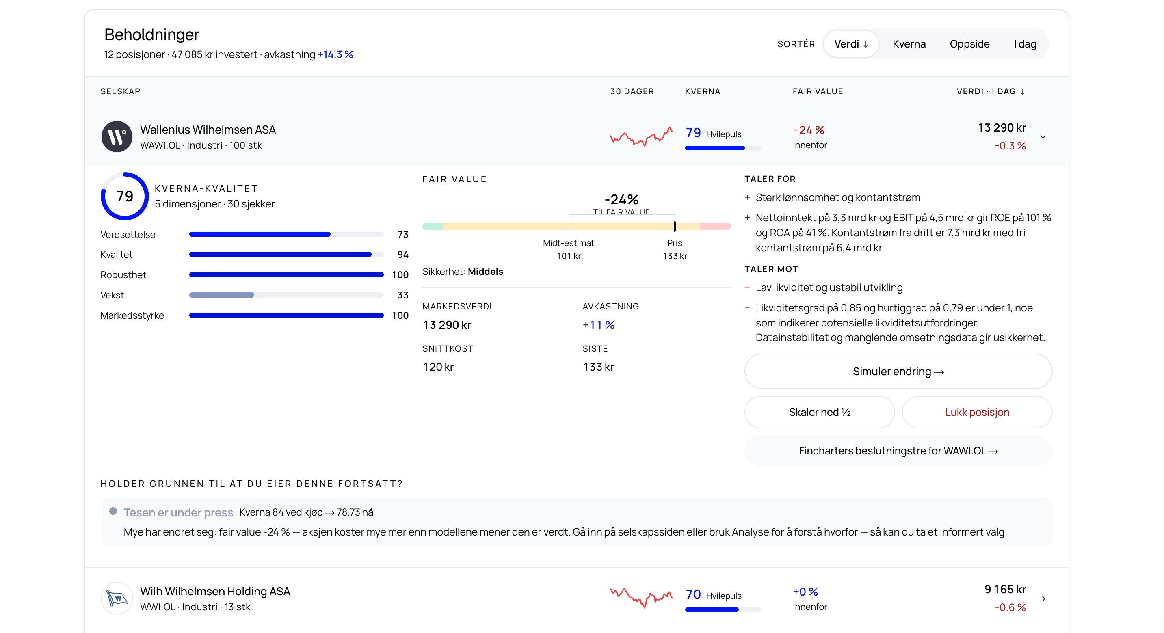Click the Vekst score bar

coord(286,295)
